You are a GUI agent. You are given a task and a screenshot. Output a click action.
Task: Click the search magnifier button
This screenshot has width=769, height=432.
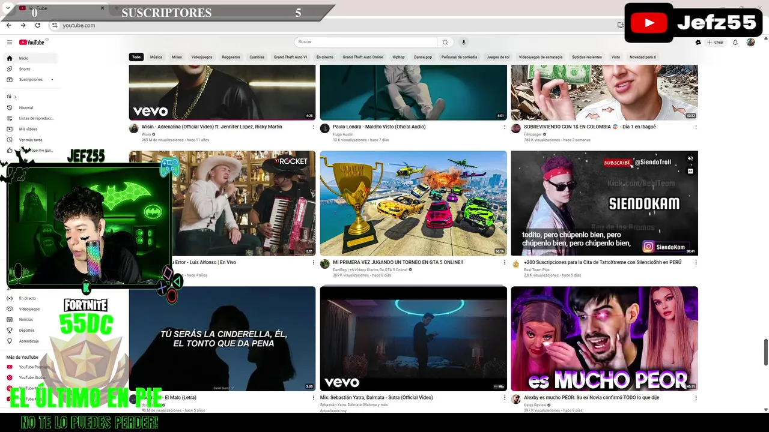click(x=445, y=42)
